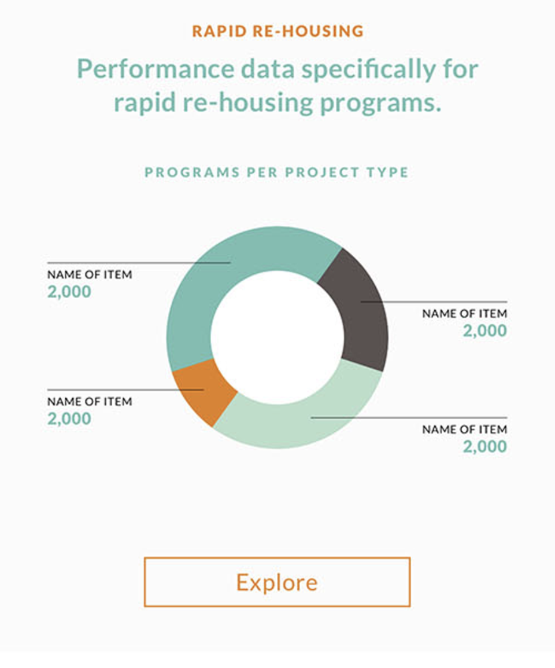Click the Performance data headline text

[277, 86]
